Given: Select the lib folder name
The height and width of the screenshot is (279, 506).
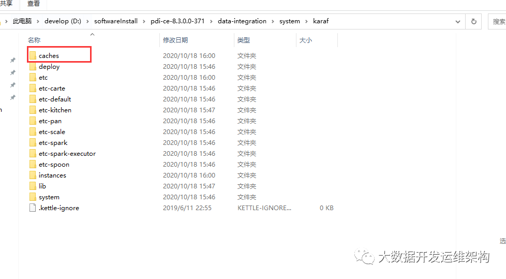Looking at the screenshot, I should point(42,186).
